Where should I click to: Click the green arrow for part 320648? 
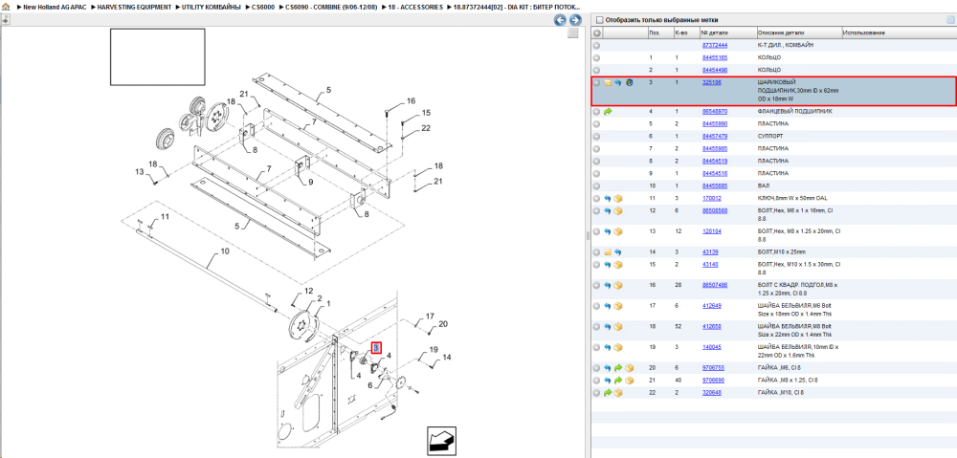608,393
